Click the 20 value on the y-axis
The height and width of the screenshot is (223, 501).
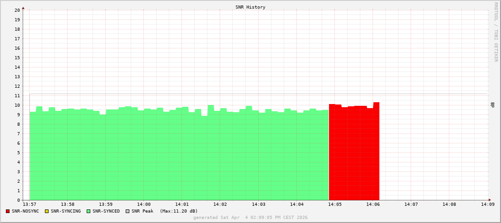point(17,10)
